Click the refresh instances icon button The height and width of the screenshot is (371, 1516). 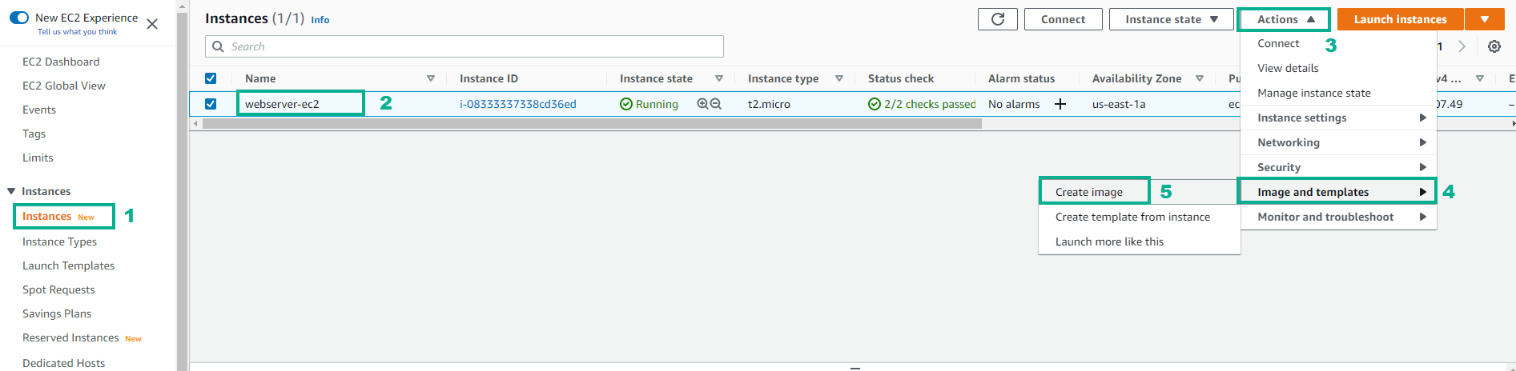[998, 19]
